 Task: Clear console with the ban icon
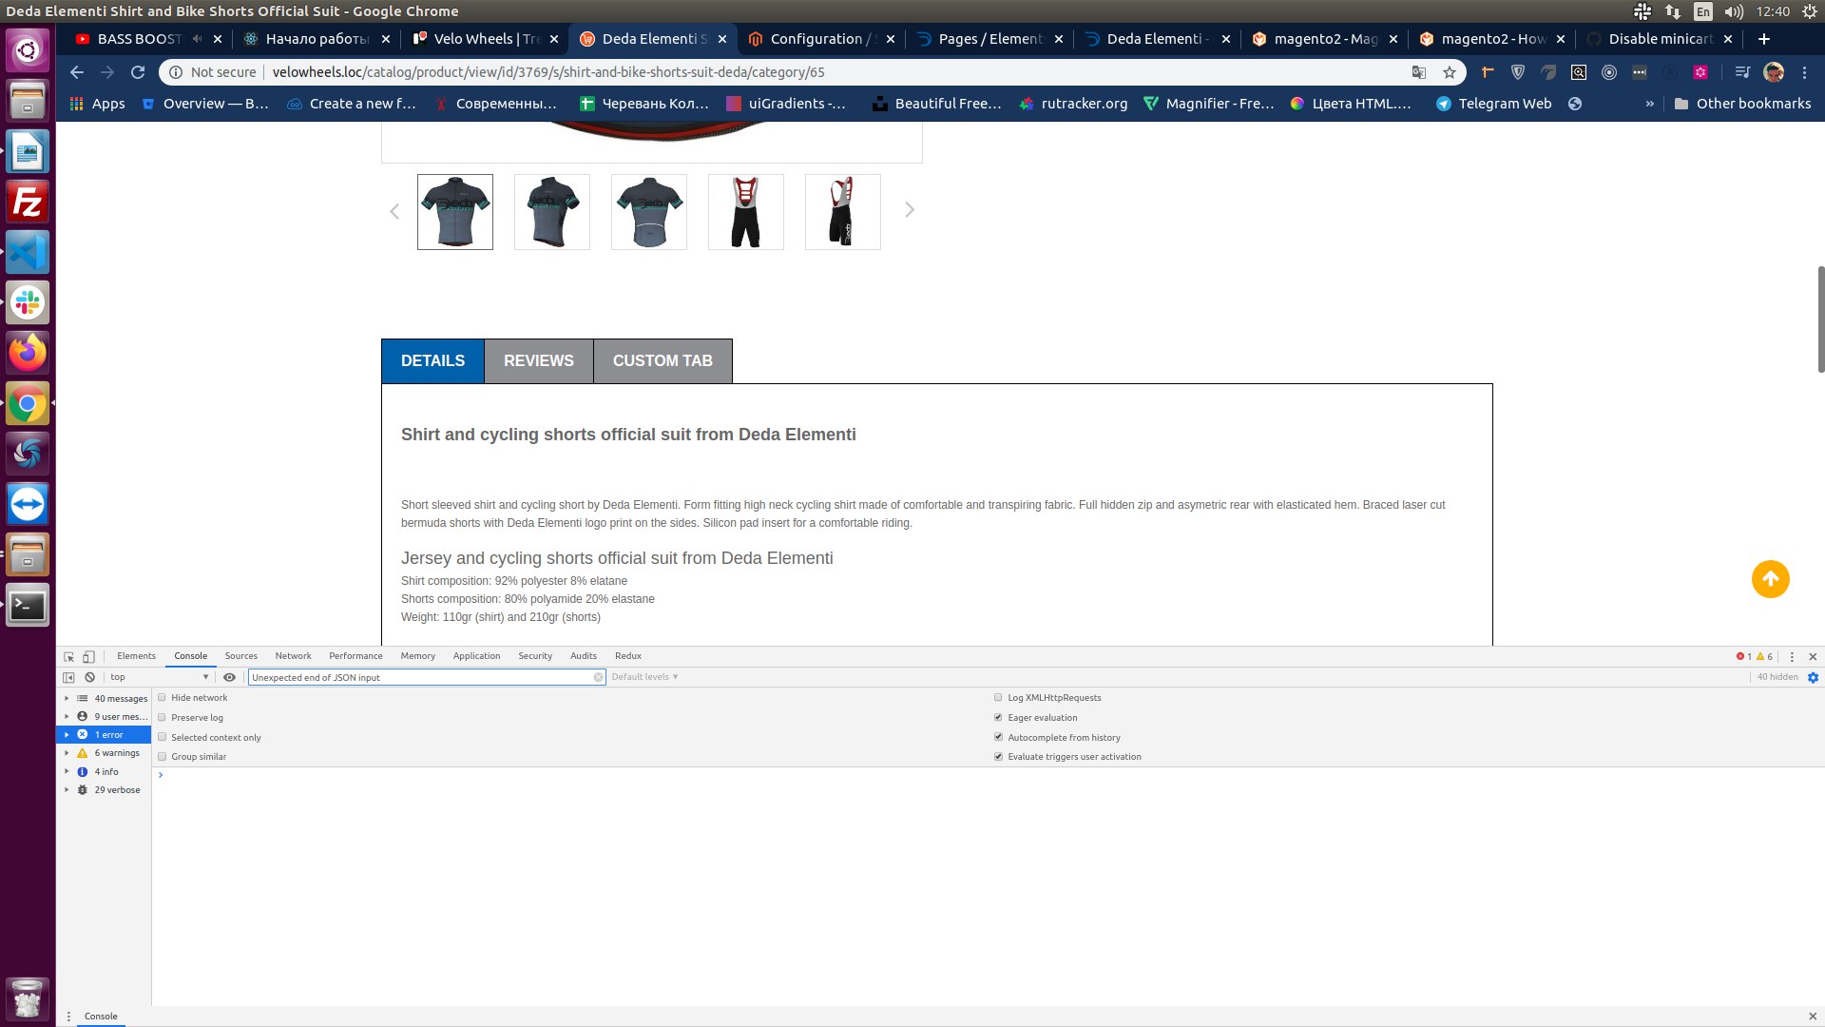pyautogui.click(x=89, y=677)
